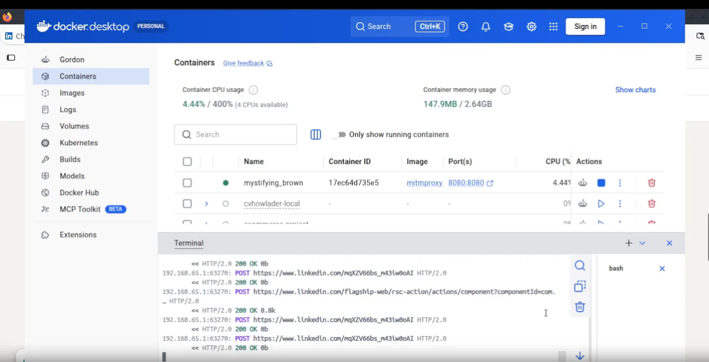
Task: Check the select-all containers header checkbox
Action: pyautogui.click(x=187, y=162)
